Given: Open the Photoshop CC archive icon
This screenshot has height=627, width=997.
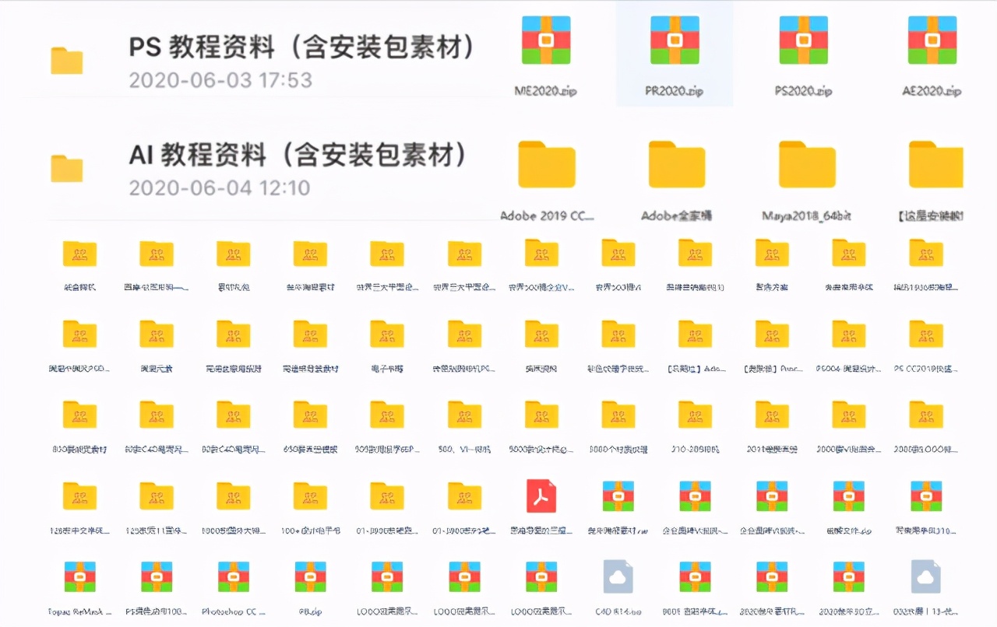Looking at the screenshot, I should coord(233,576).
